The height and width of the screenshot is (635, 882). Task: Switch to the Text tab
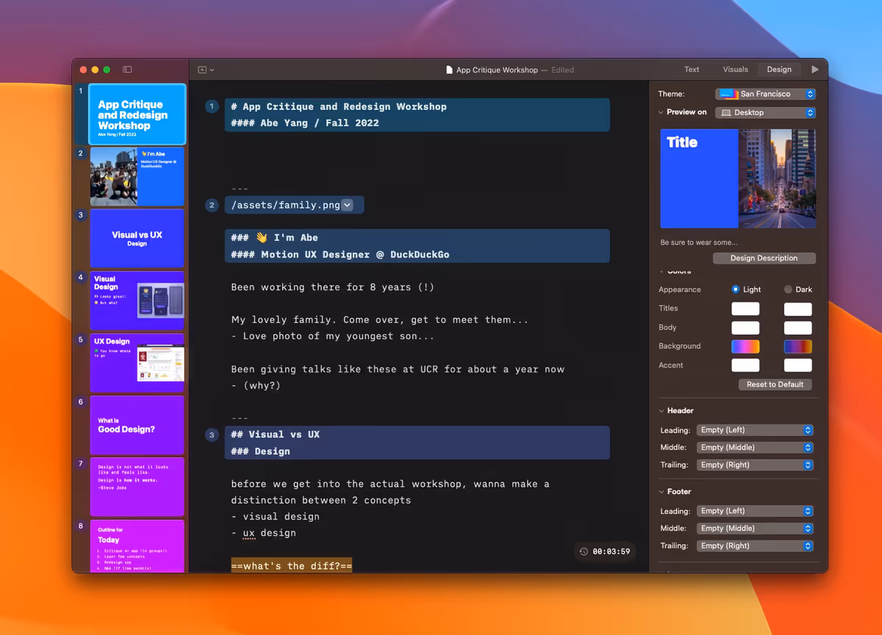[x=692, y=69]
